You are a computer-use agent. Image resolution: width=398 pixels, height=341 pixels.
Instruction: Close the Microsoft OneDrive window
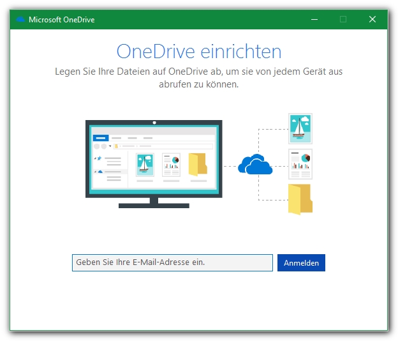point(372,19)
